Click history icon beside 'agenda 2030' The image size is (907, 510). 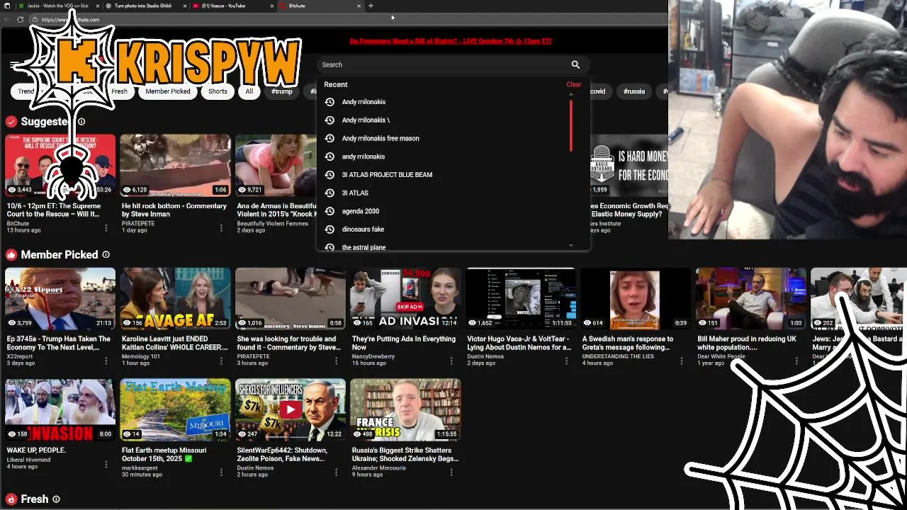(x=329, y=211)
